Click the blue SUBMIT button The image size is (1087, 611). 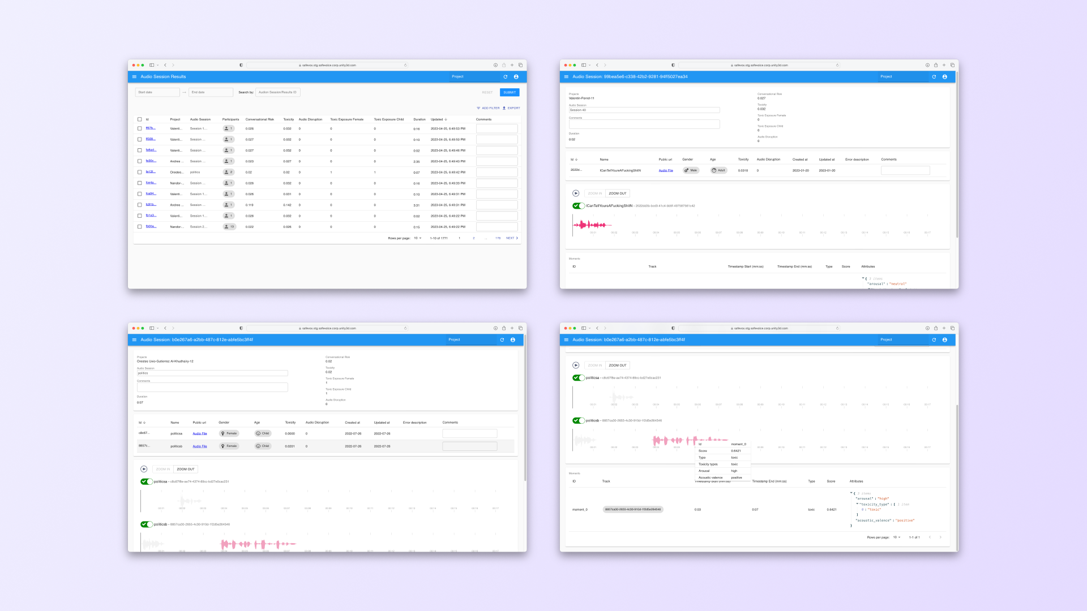510,92
